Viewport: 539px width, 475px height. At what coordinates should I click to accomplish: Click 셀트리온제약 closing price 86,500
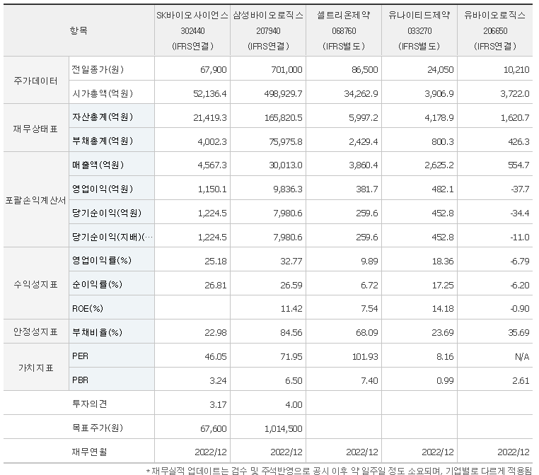(364, 70)
